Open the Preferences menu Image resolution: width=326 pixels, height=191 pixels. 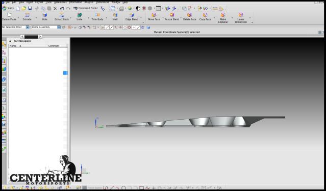click(x=102, y=2)
